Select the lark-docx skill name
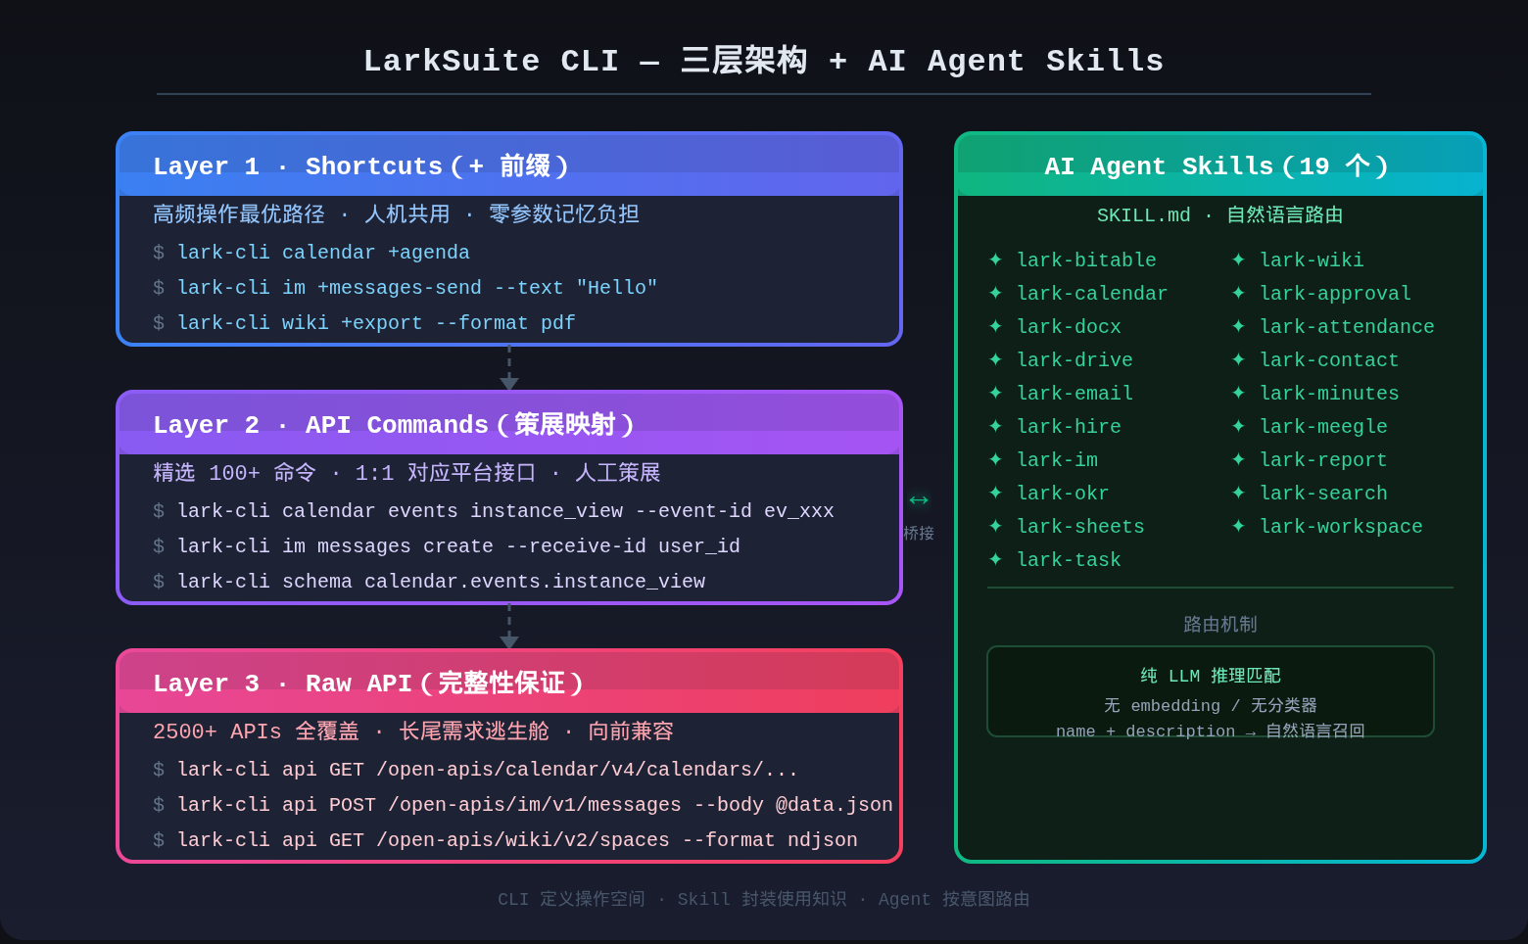 point(1069,327)
